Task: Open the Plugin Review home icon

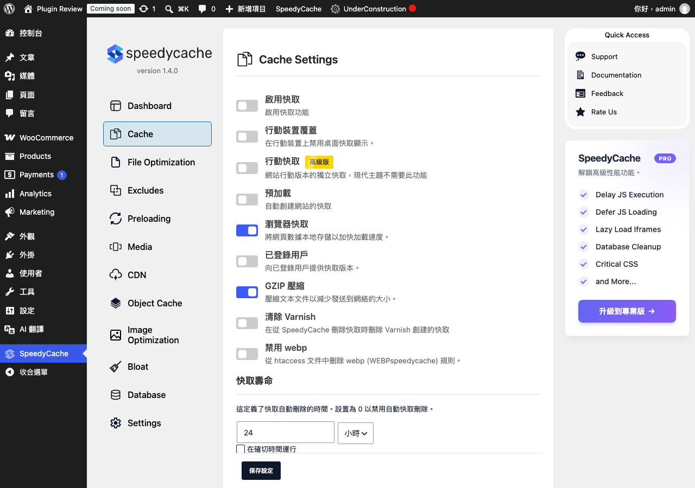Action: click(28, 9)
